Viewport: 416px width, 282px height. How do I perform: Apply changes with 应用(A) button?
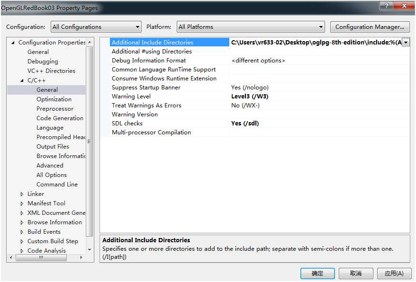(x=394, y=273)
